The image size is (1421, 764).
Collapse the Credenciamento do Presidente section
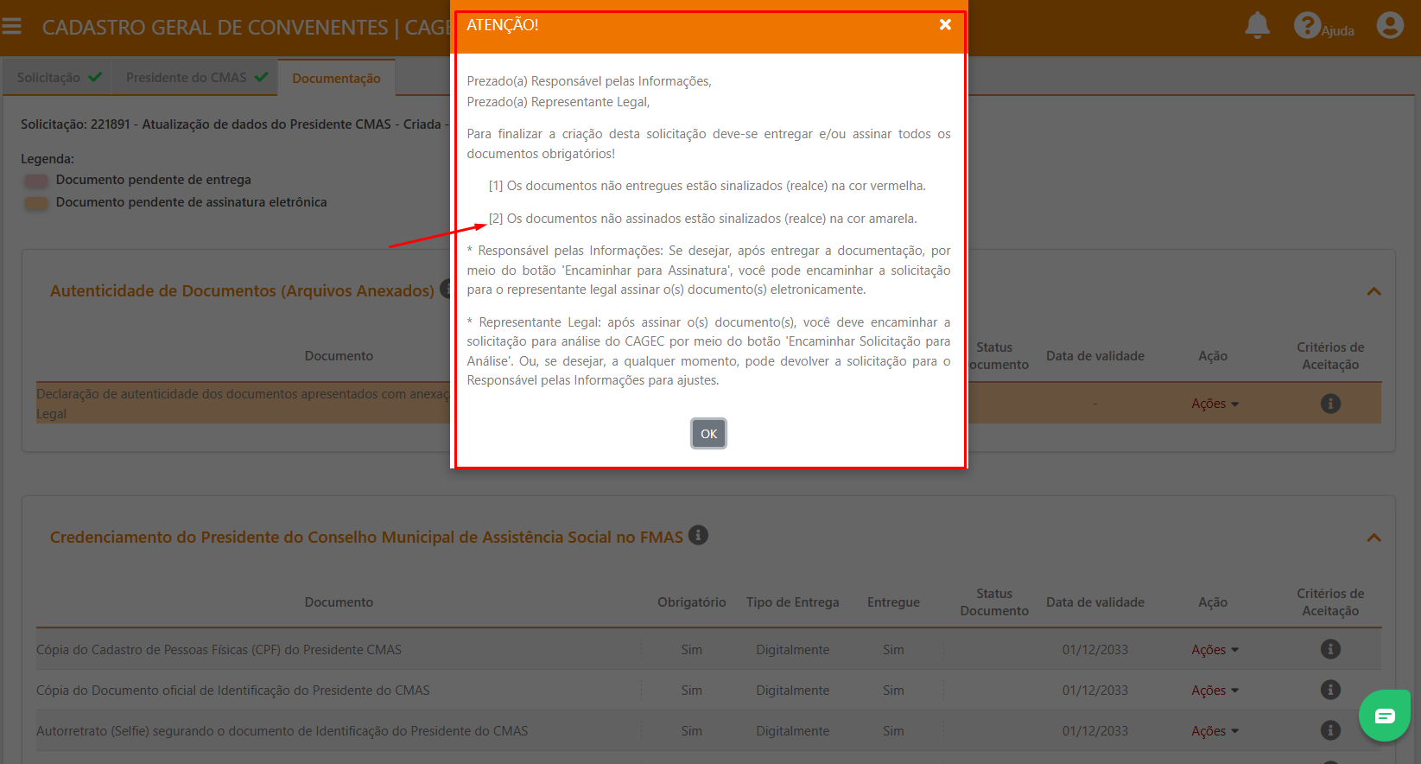[x=1373, y=538]
